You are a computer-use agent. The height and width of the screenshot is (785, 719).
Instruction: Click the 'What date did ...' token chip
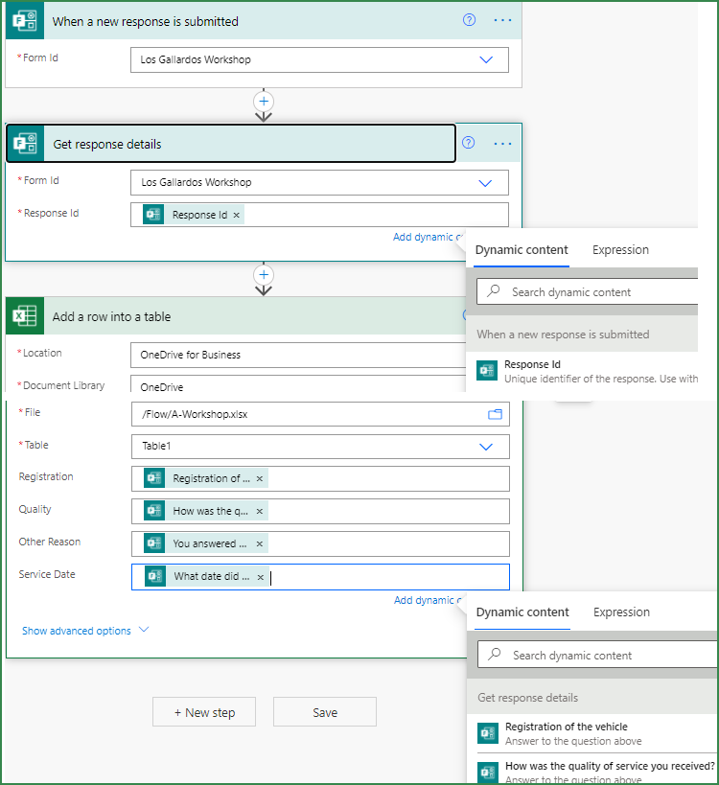tap(206, 576)
